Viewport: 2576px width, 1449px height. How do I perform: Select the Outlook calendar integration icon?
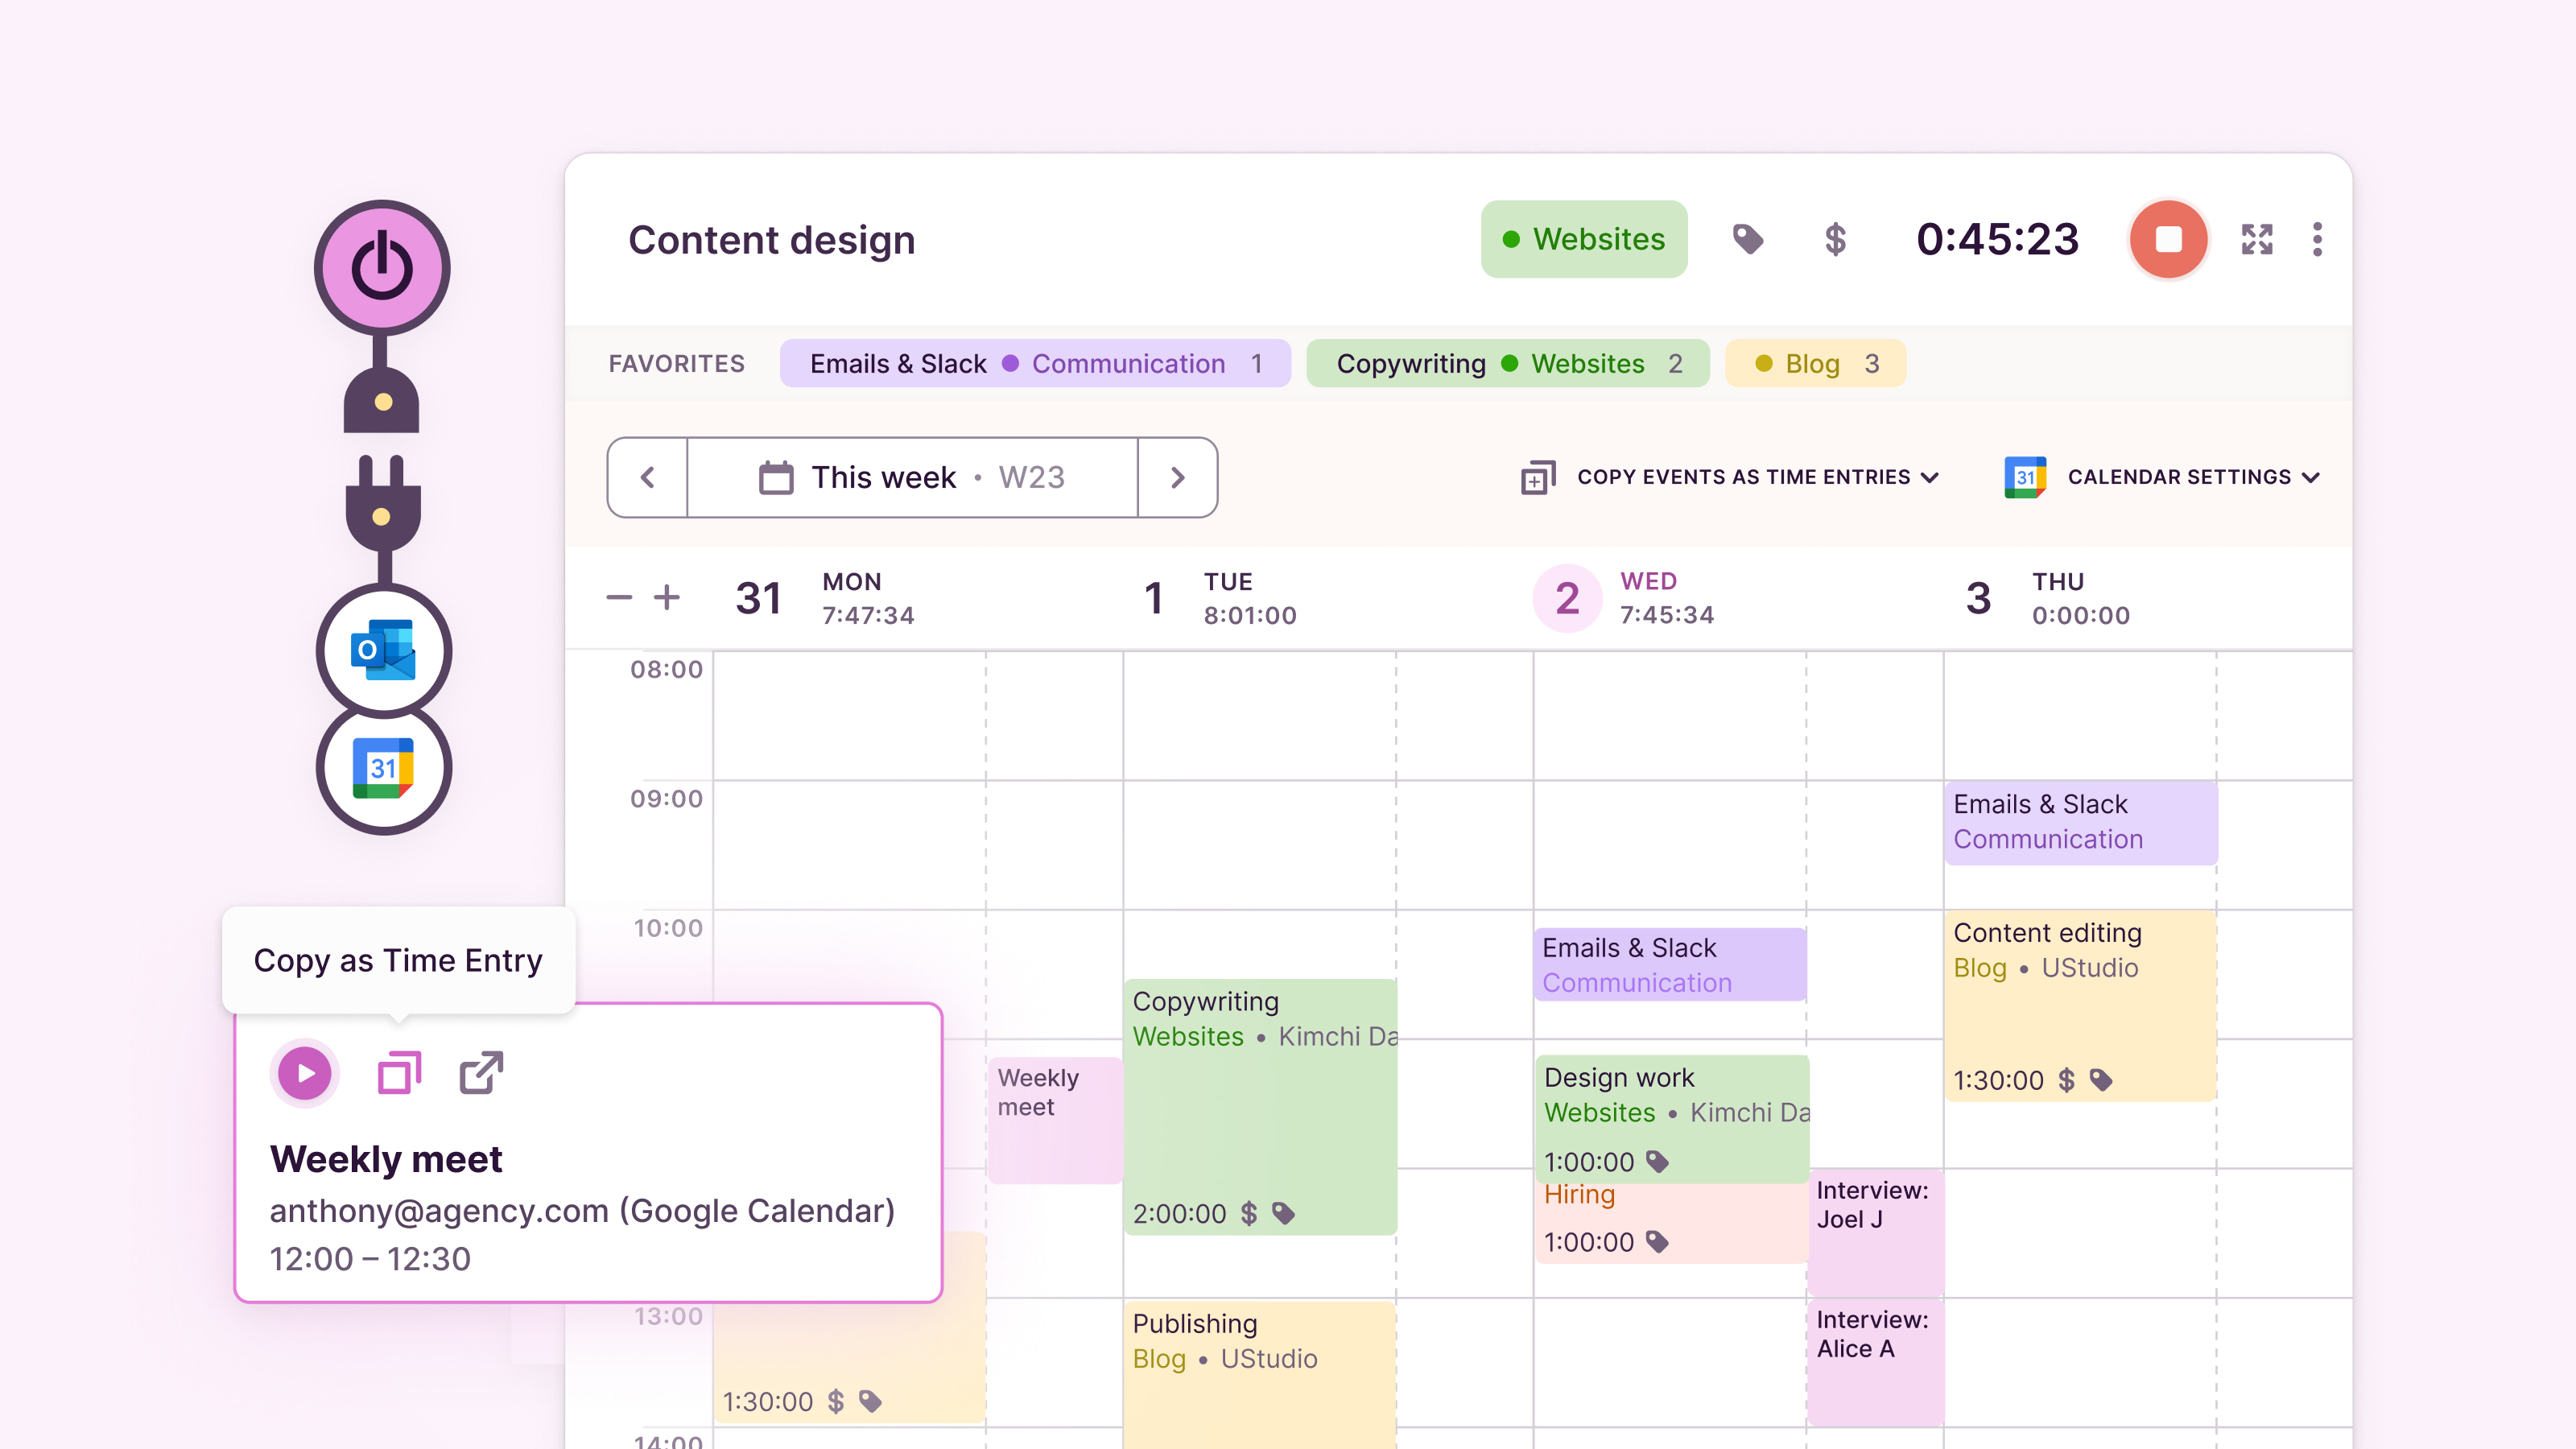pyautogui.click(x=383, y=650)
